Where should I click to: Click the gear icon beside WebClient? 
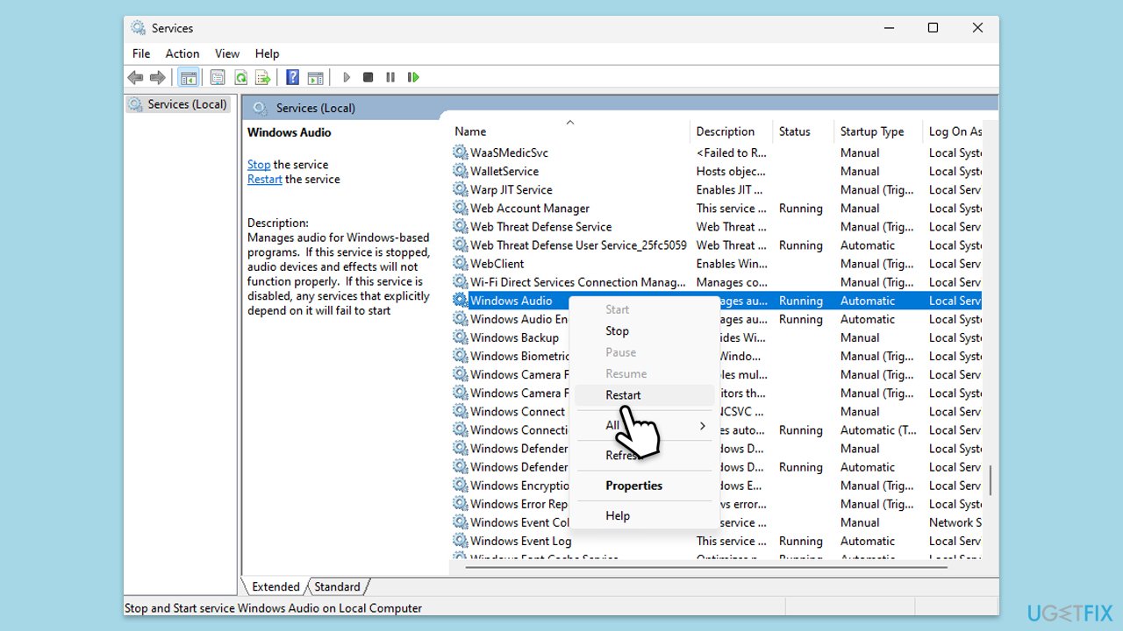[x=460, y=264]
